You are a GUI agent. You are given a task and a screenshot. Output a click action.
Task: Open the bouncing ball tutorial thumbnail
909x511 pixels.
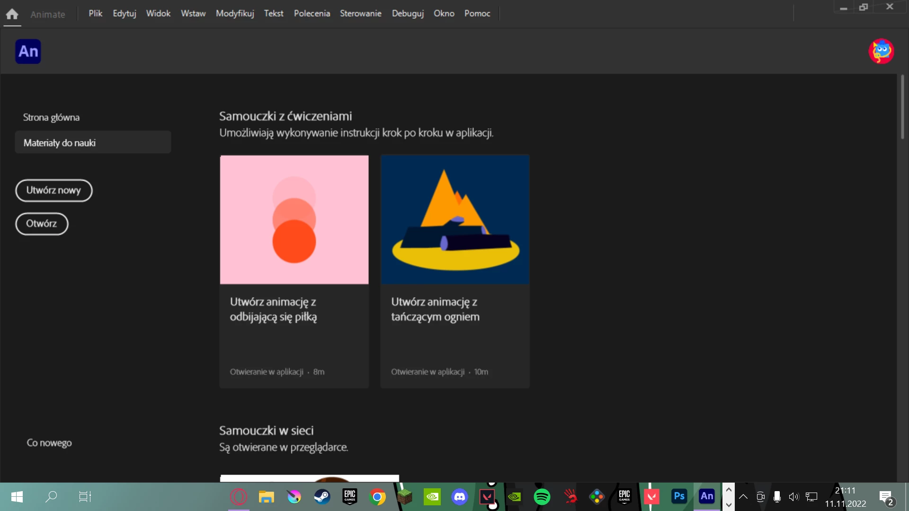[294, 220]
